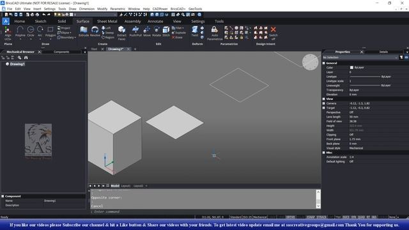Switch to the Sheet Metal ribbon tab
The image size is (409, 230).
tap(107, 21)
